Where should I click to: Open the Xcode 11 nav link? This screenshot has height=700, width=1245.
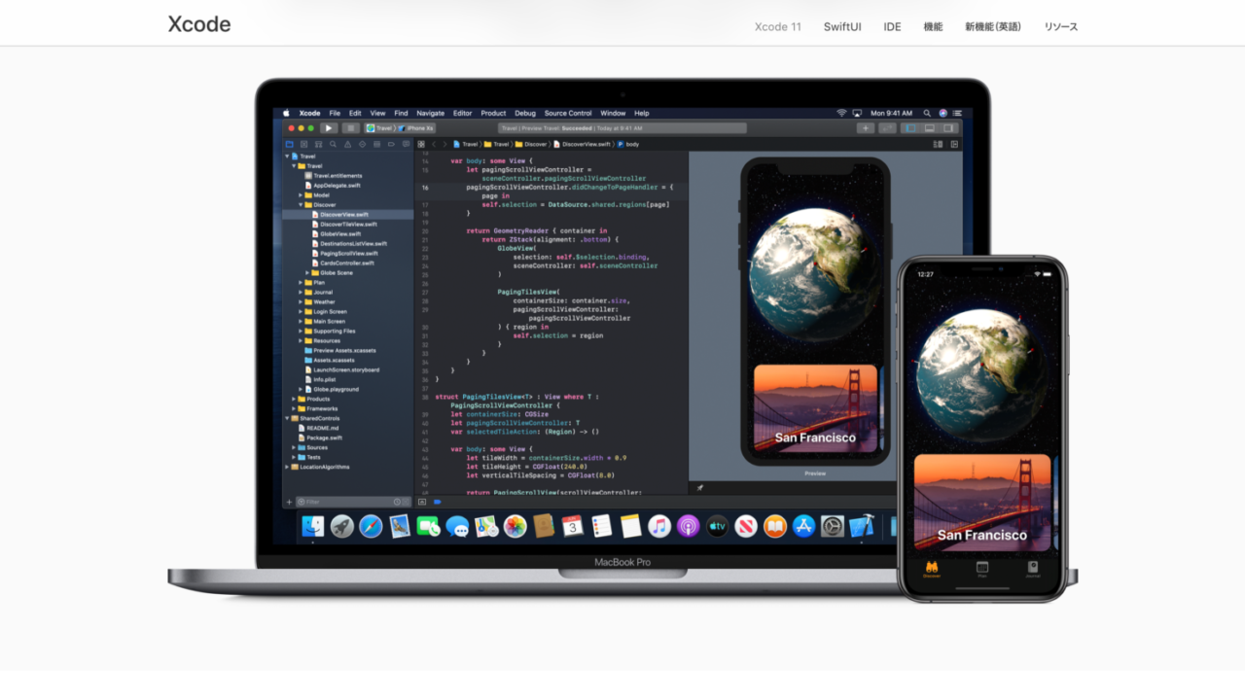coord(778,26)
